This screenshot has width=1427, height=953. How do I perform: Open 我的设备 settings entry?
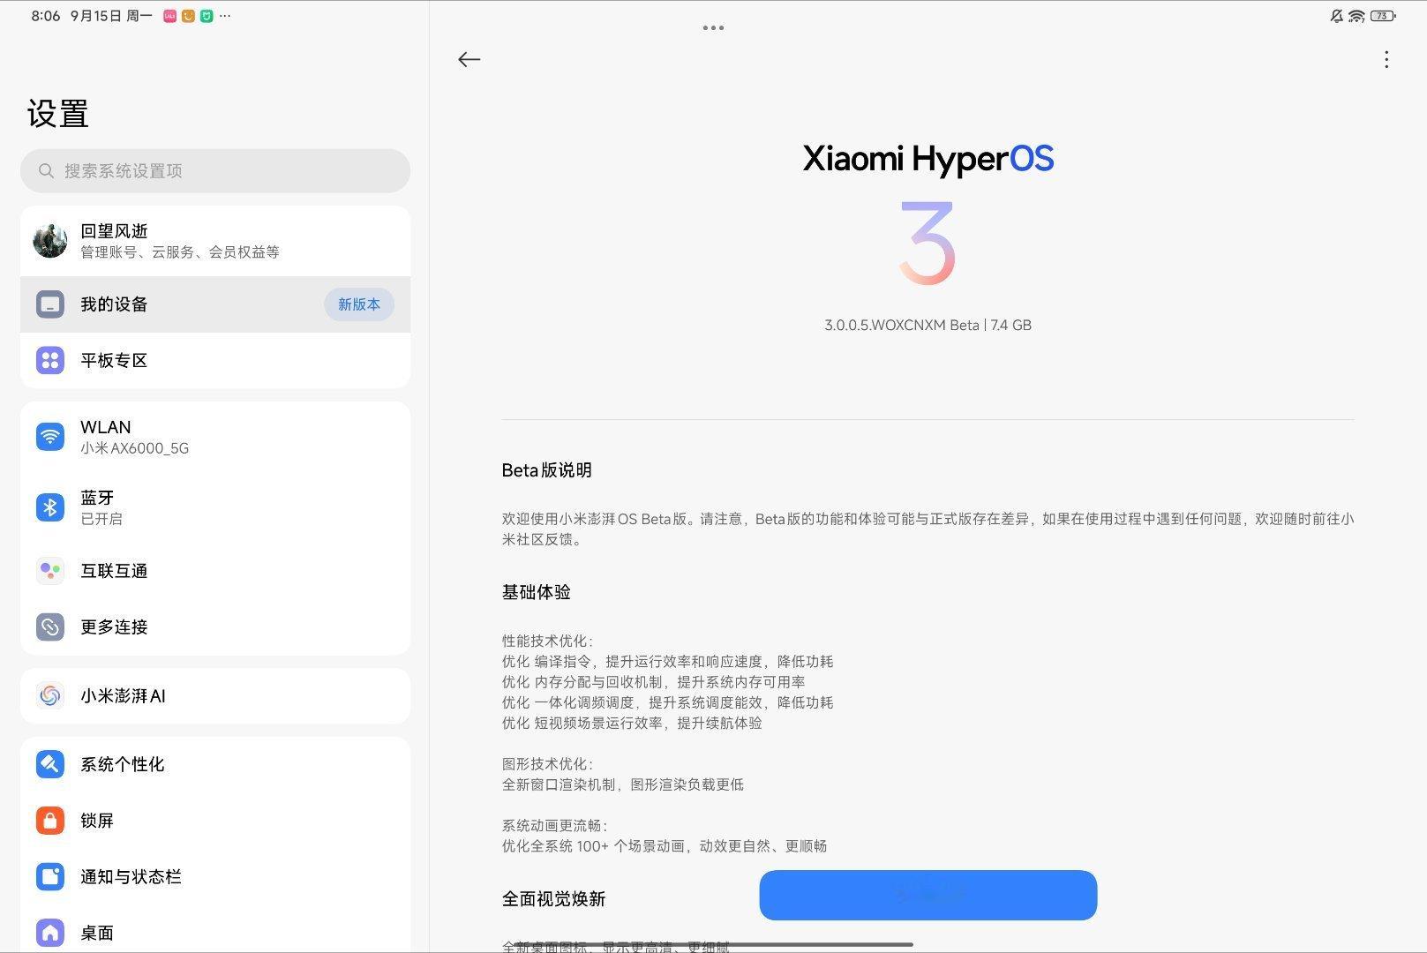[x=215, y=304]
